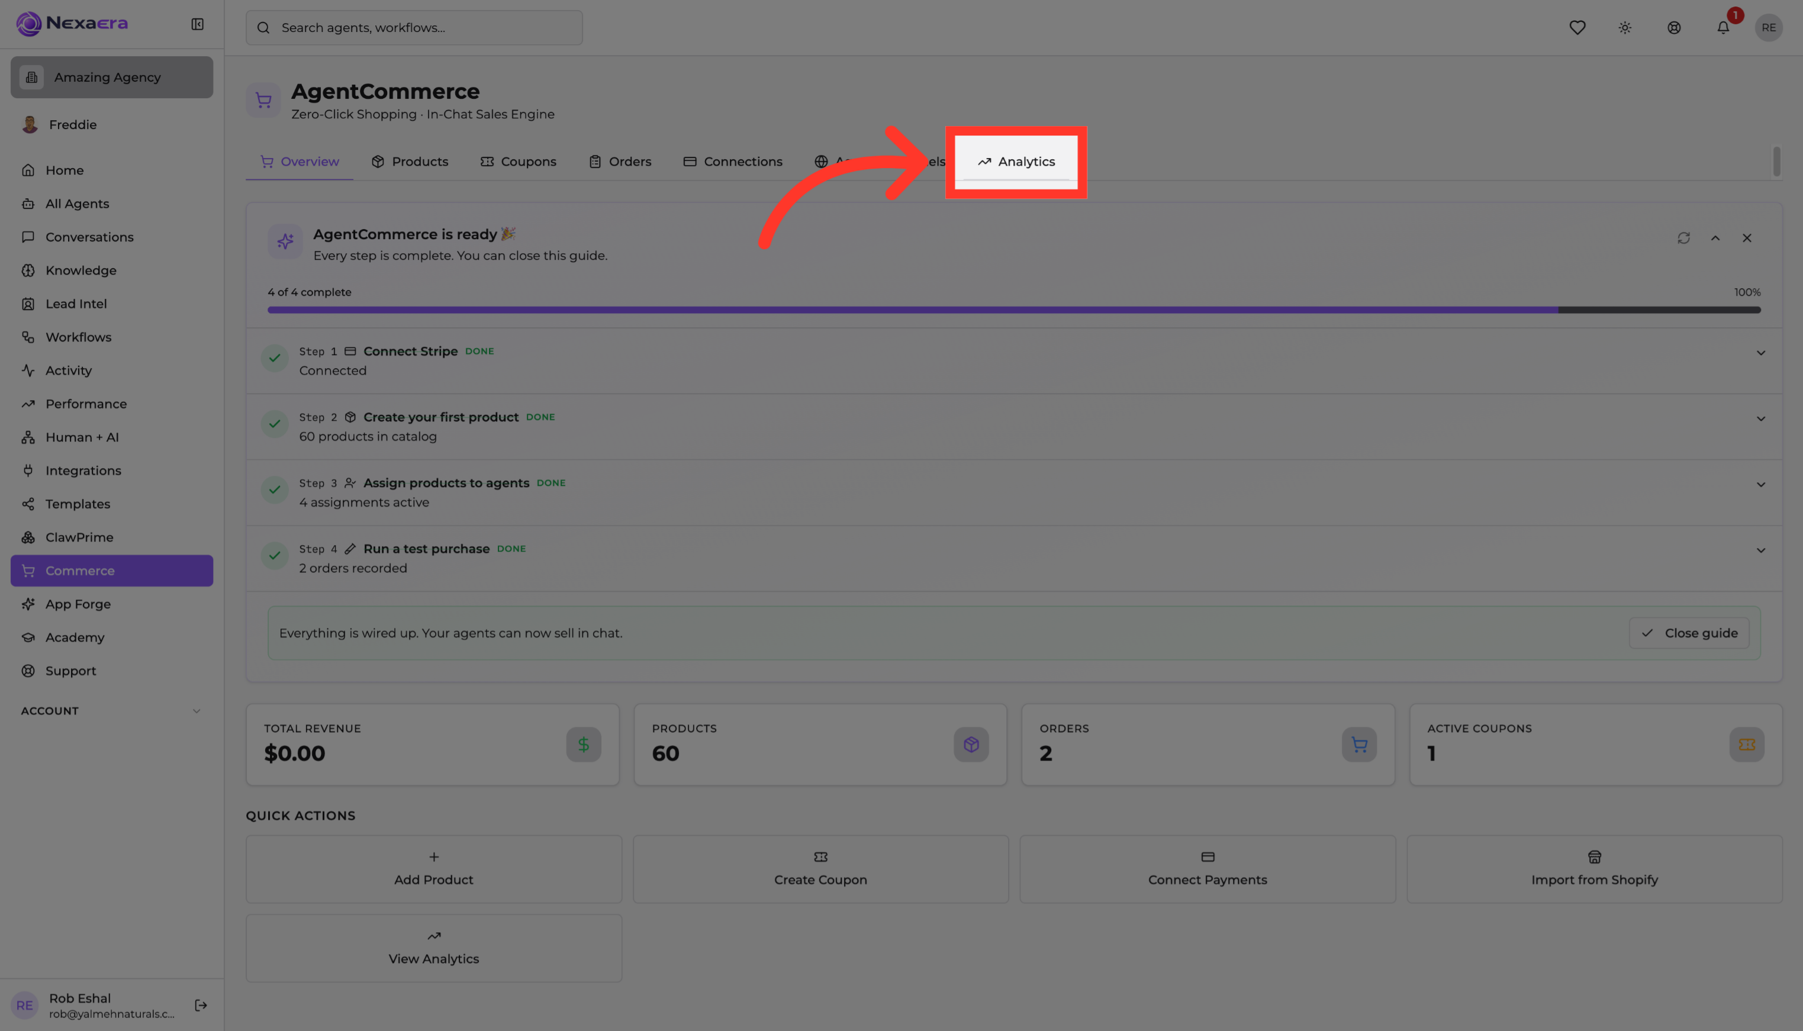Click Add Product quick action
Screen dimensions: 1803x1031
[433, 869]
